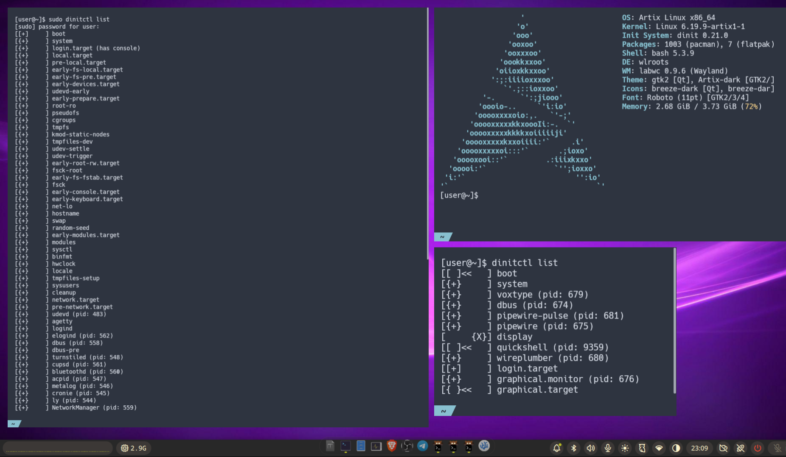This screenshot has width=786, height=457.
Task: Toggle the muted microphone icon in the tray
Action: point(778,448)
